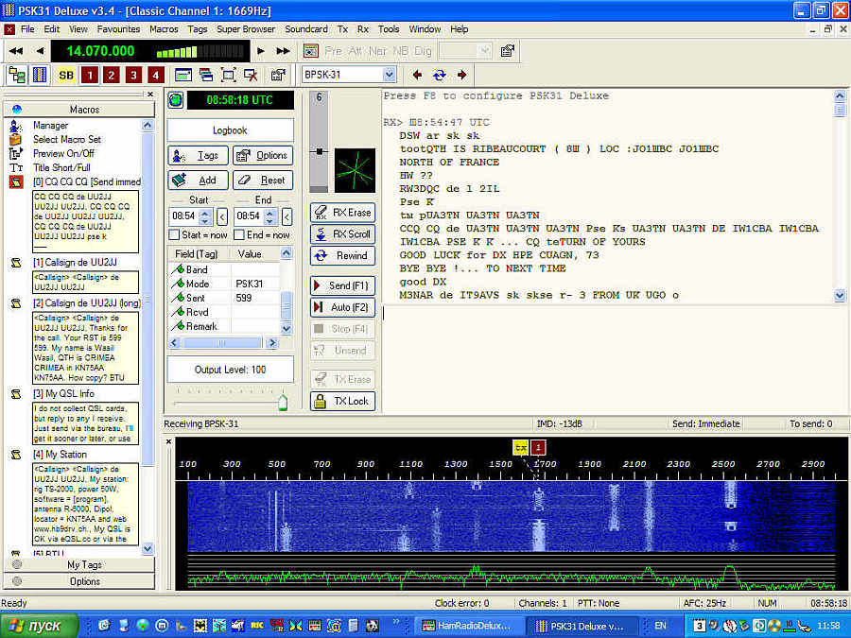This screenshot has height=638, width=851.
Task: Click the double-right fast tune up arrow
Action: coord(284,51)
